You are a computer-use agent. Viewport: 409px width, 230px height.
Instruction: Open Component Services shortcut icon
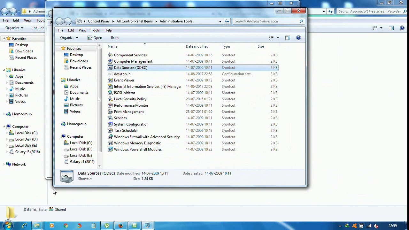tap(110, 55)
